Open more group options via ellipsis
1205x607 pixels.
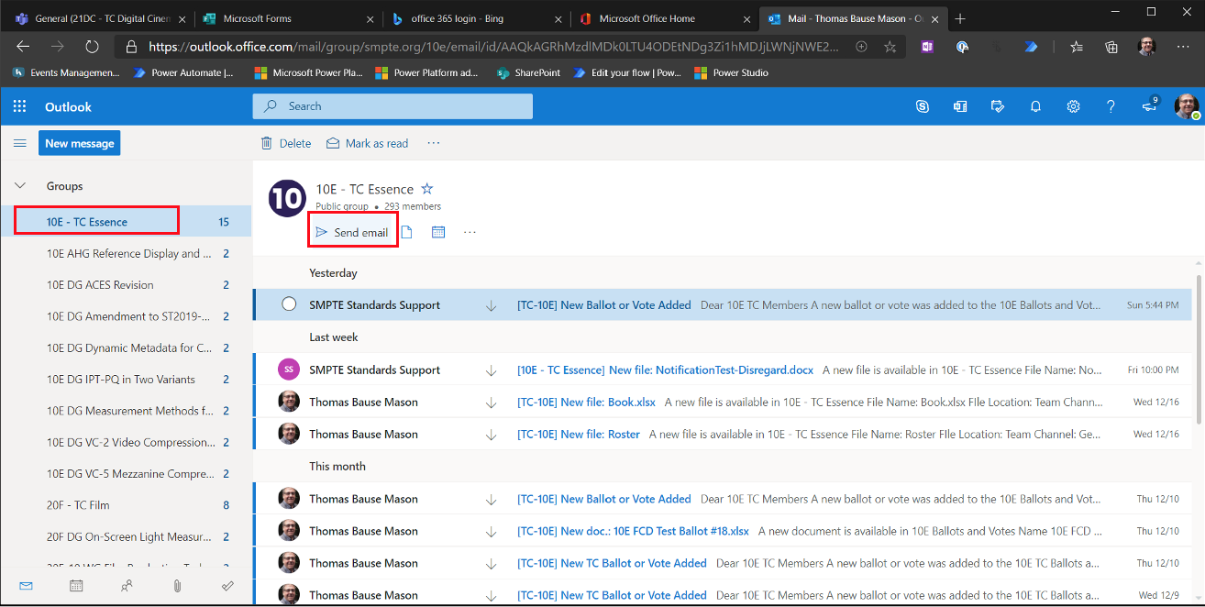(x=470, y=232)
